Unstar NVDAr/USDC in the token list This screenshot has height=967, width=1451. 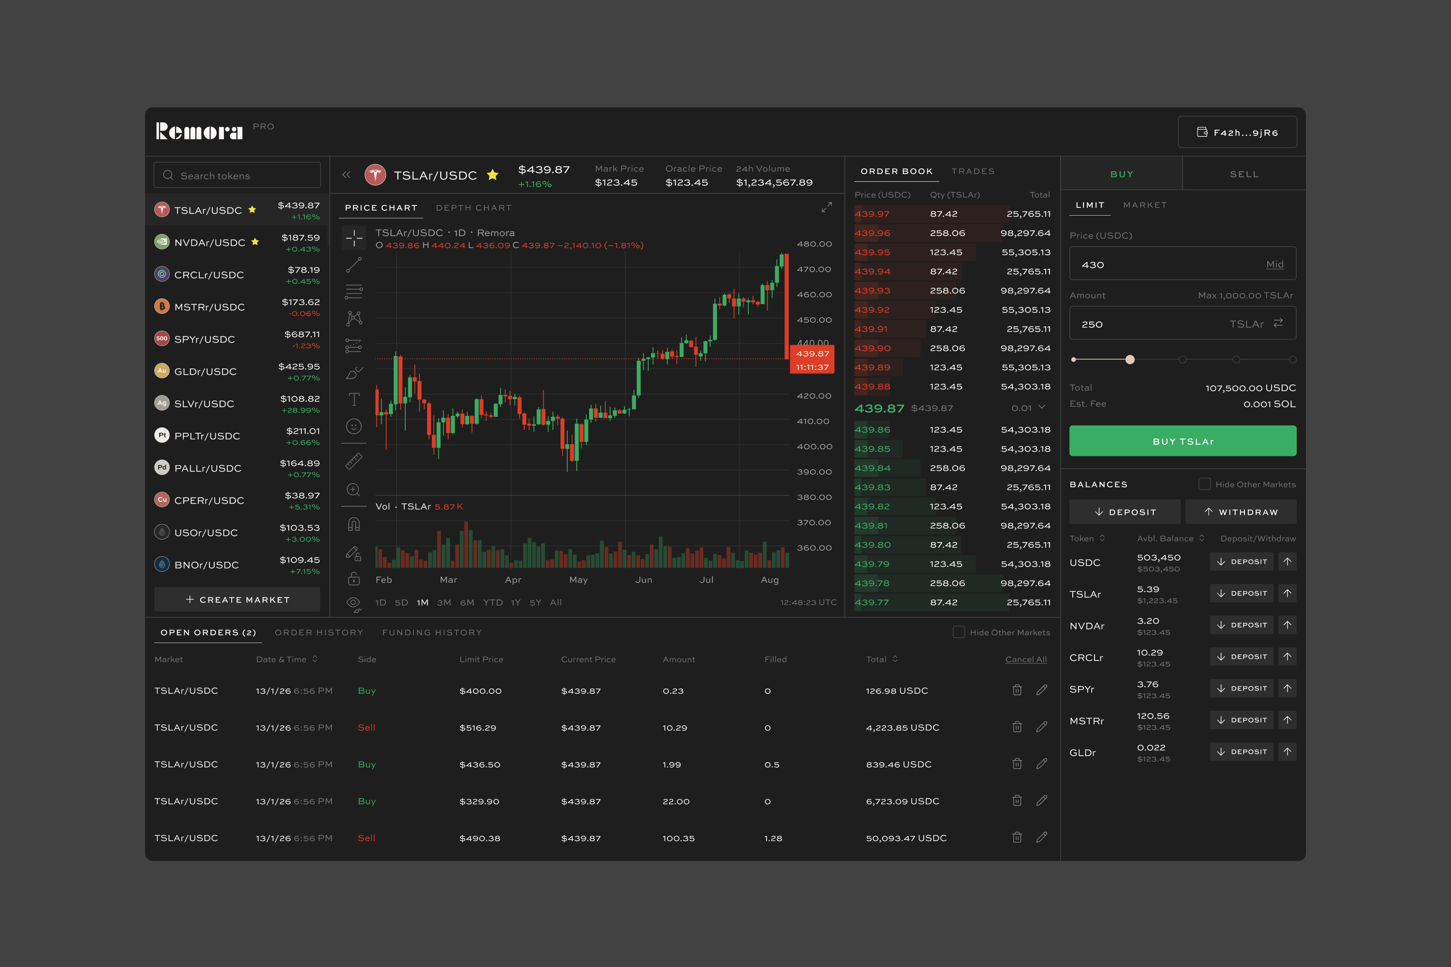255,242
